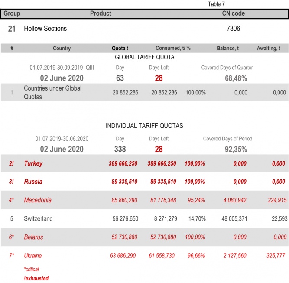Click the Russia country name
This screenshot has height=283, width=289.
[x=33, y=182]
